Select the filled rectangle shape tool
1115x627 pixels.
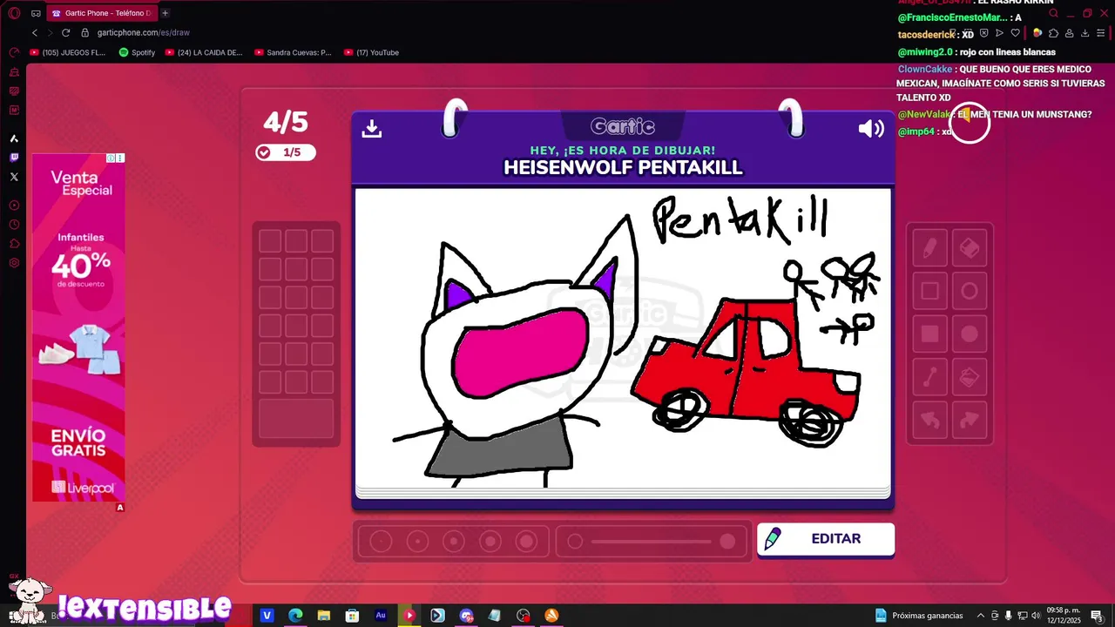pos(929,334)
